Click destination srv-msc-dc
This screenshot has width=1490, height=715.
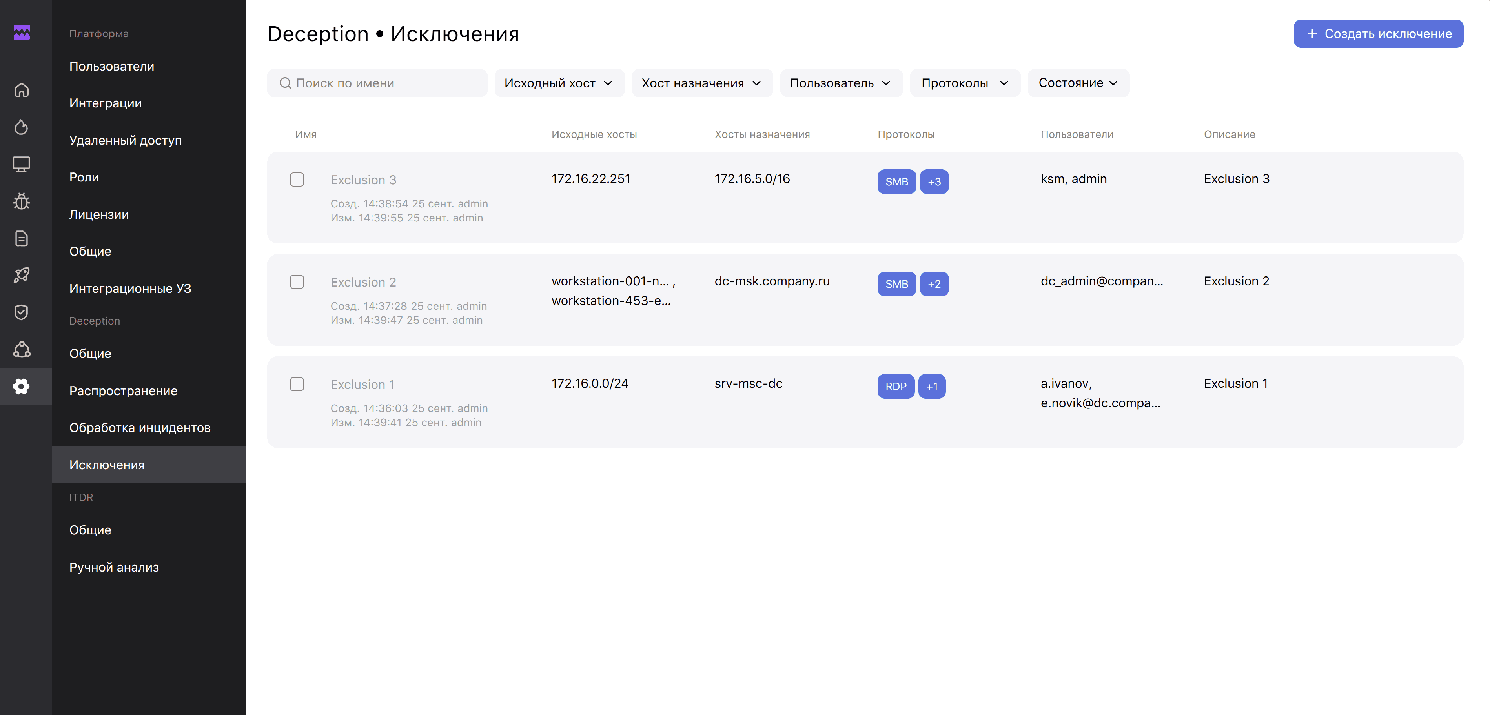click(x=748, y=384)
